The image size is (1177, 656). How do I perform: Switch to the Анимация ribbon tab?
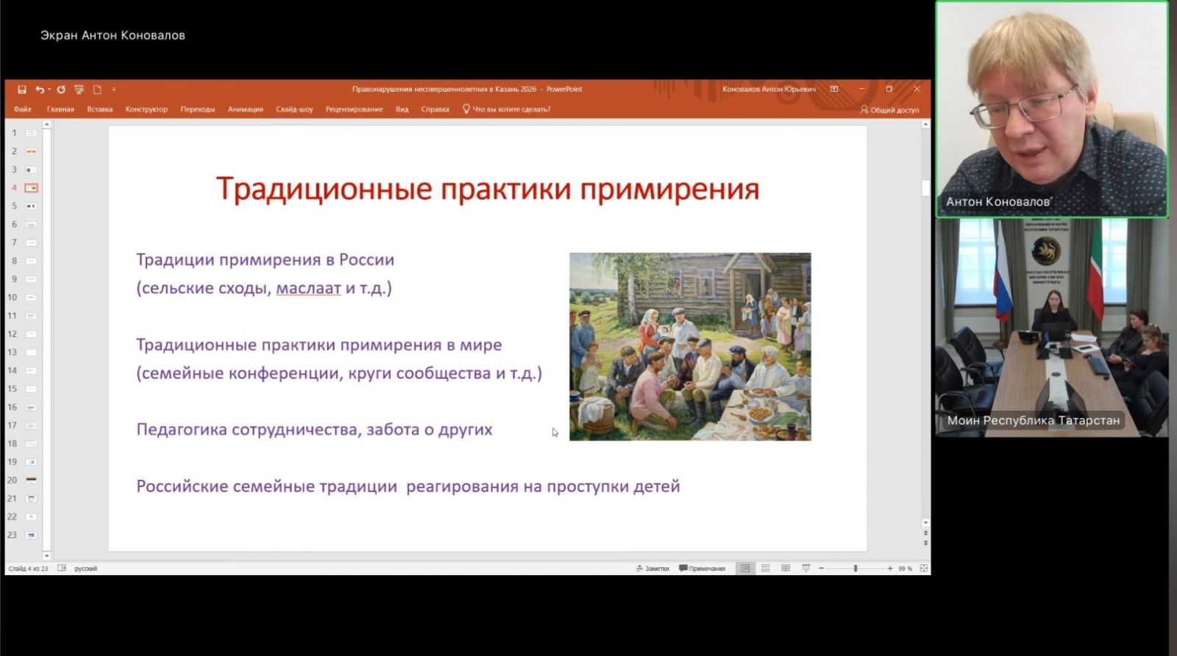[245, 109]
